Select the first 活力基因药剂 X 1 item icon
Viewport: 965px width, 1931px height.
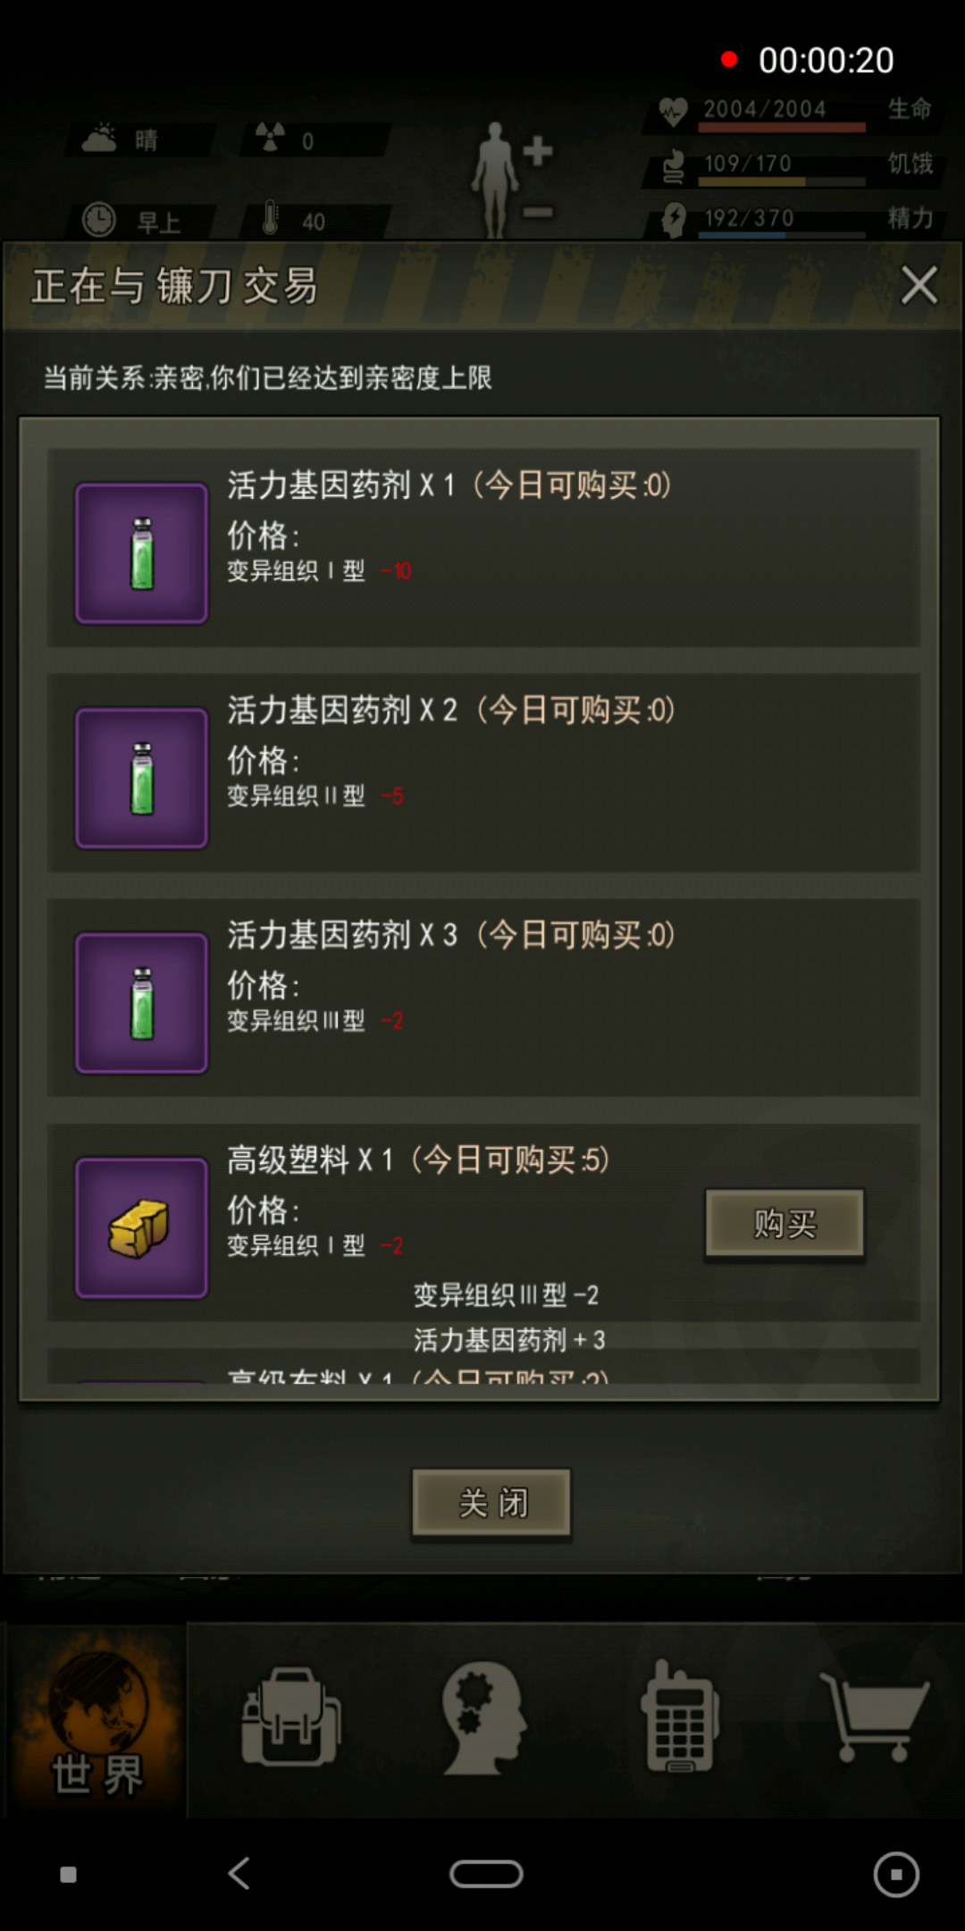point(141,553)
